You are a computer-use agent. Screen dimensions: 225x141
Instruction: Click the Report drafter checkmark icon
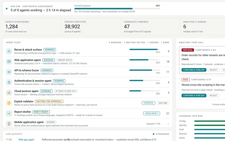tap(9, 113)
